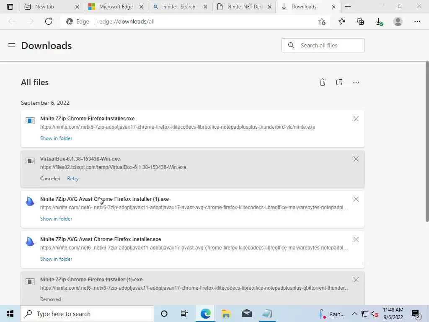
Task: Click the Edge icon in taskbar
Action: point(205,314)
